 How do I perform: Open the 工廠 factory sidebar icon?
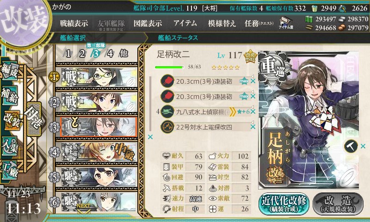tap(10, 170)
